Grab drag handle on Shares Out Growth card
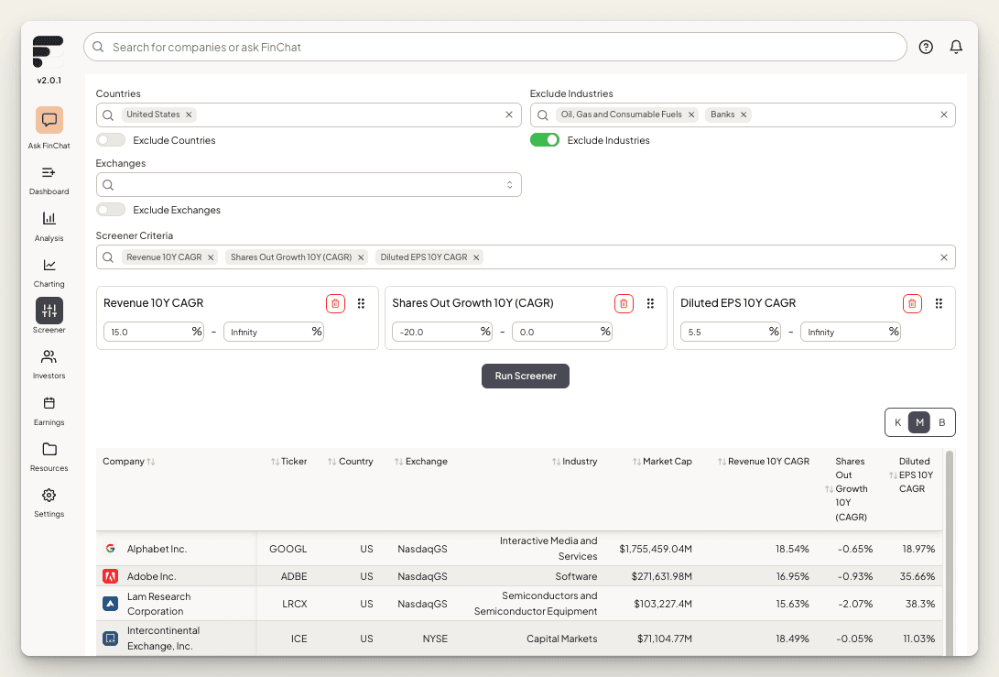999x677 pixels. (650, 303)
